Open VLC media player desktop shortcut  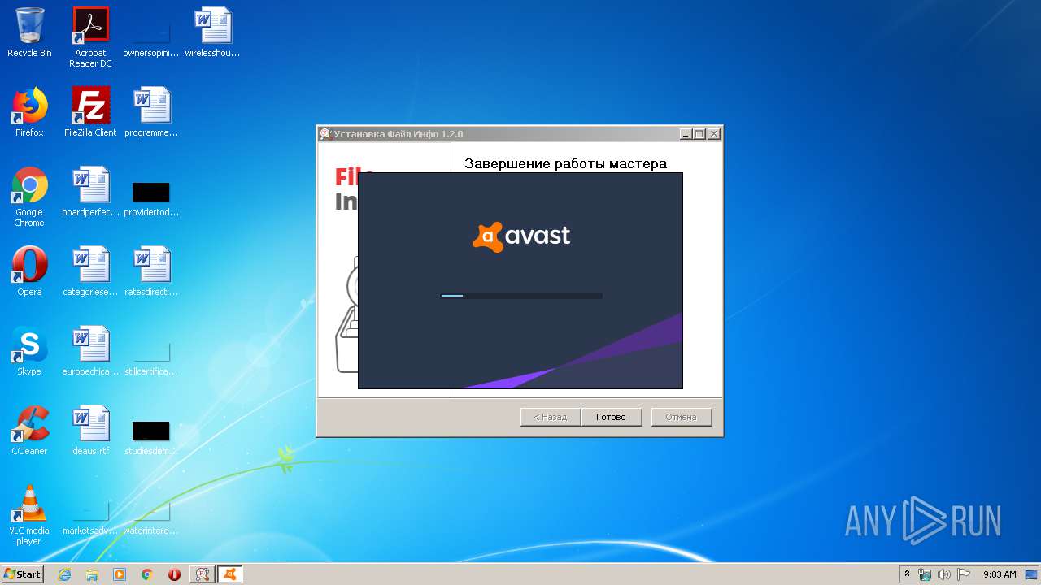coord(29,515)
